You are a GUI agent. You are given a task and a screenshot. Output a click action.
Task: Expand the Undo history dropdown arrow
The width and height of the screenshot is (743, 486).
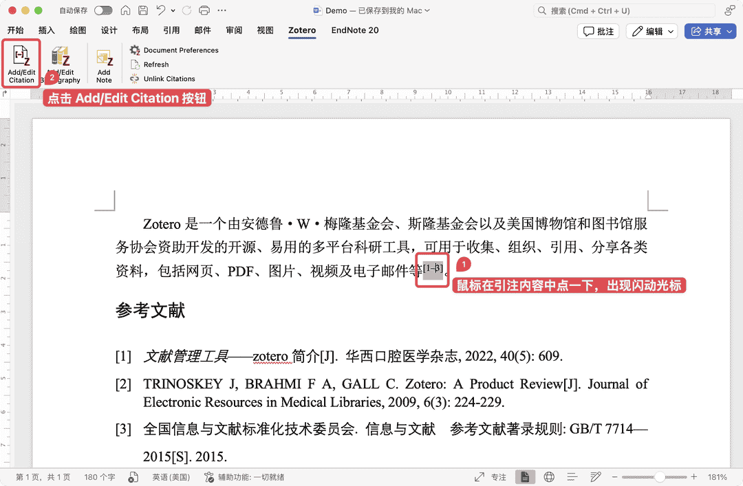[x=172, y=10]
